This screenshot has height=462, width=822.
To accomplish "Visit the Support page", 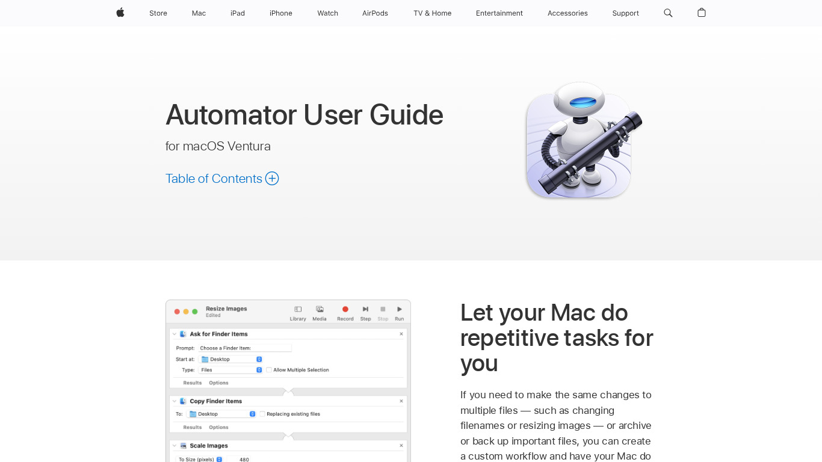I will pos(625,13).
